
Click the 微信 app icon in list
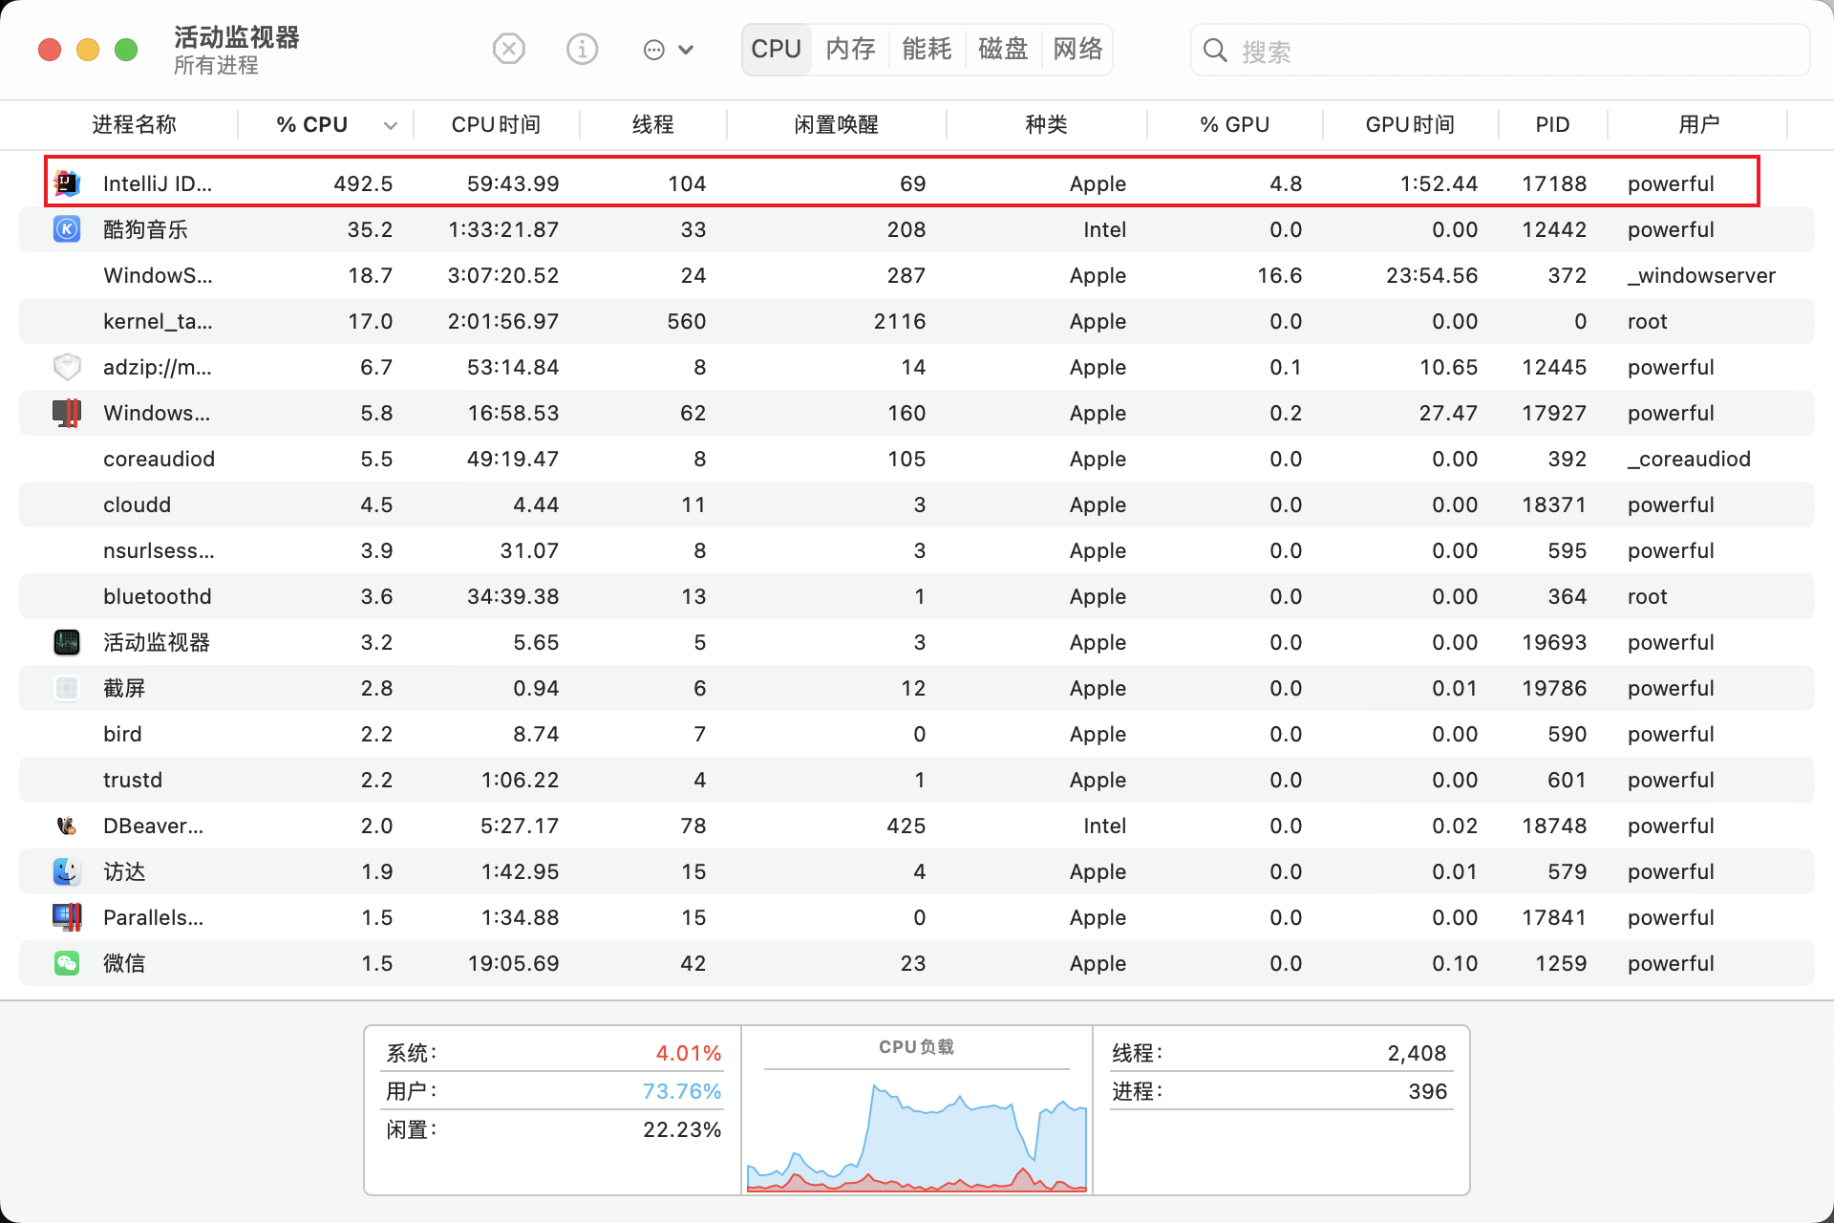pyautogui.click(x=67, y=963)
